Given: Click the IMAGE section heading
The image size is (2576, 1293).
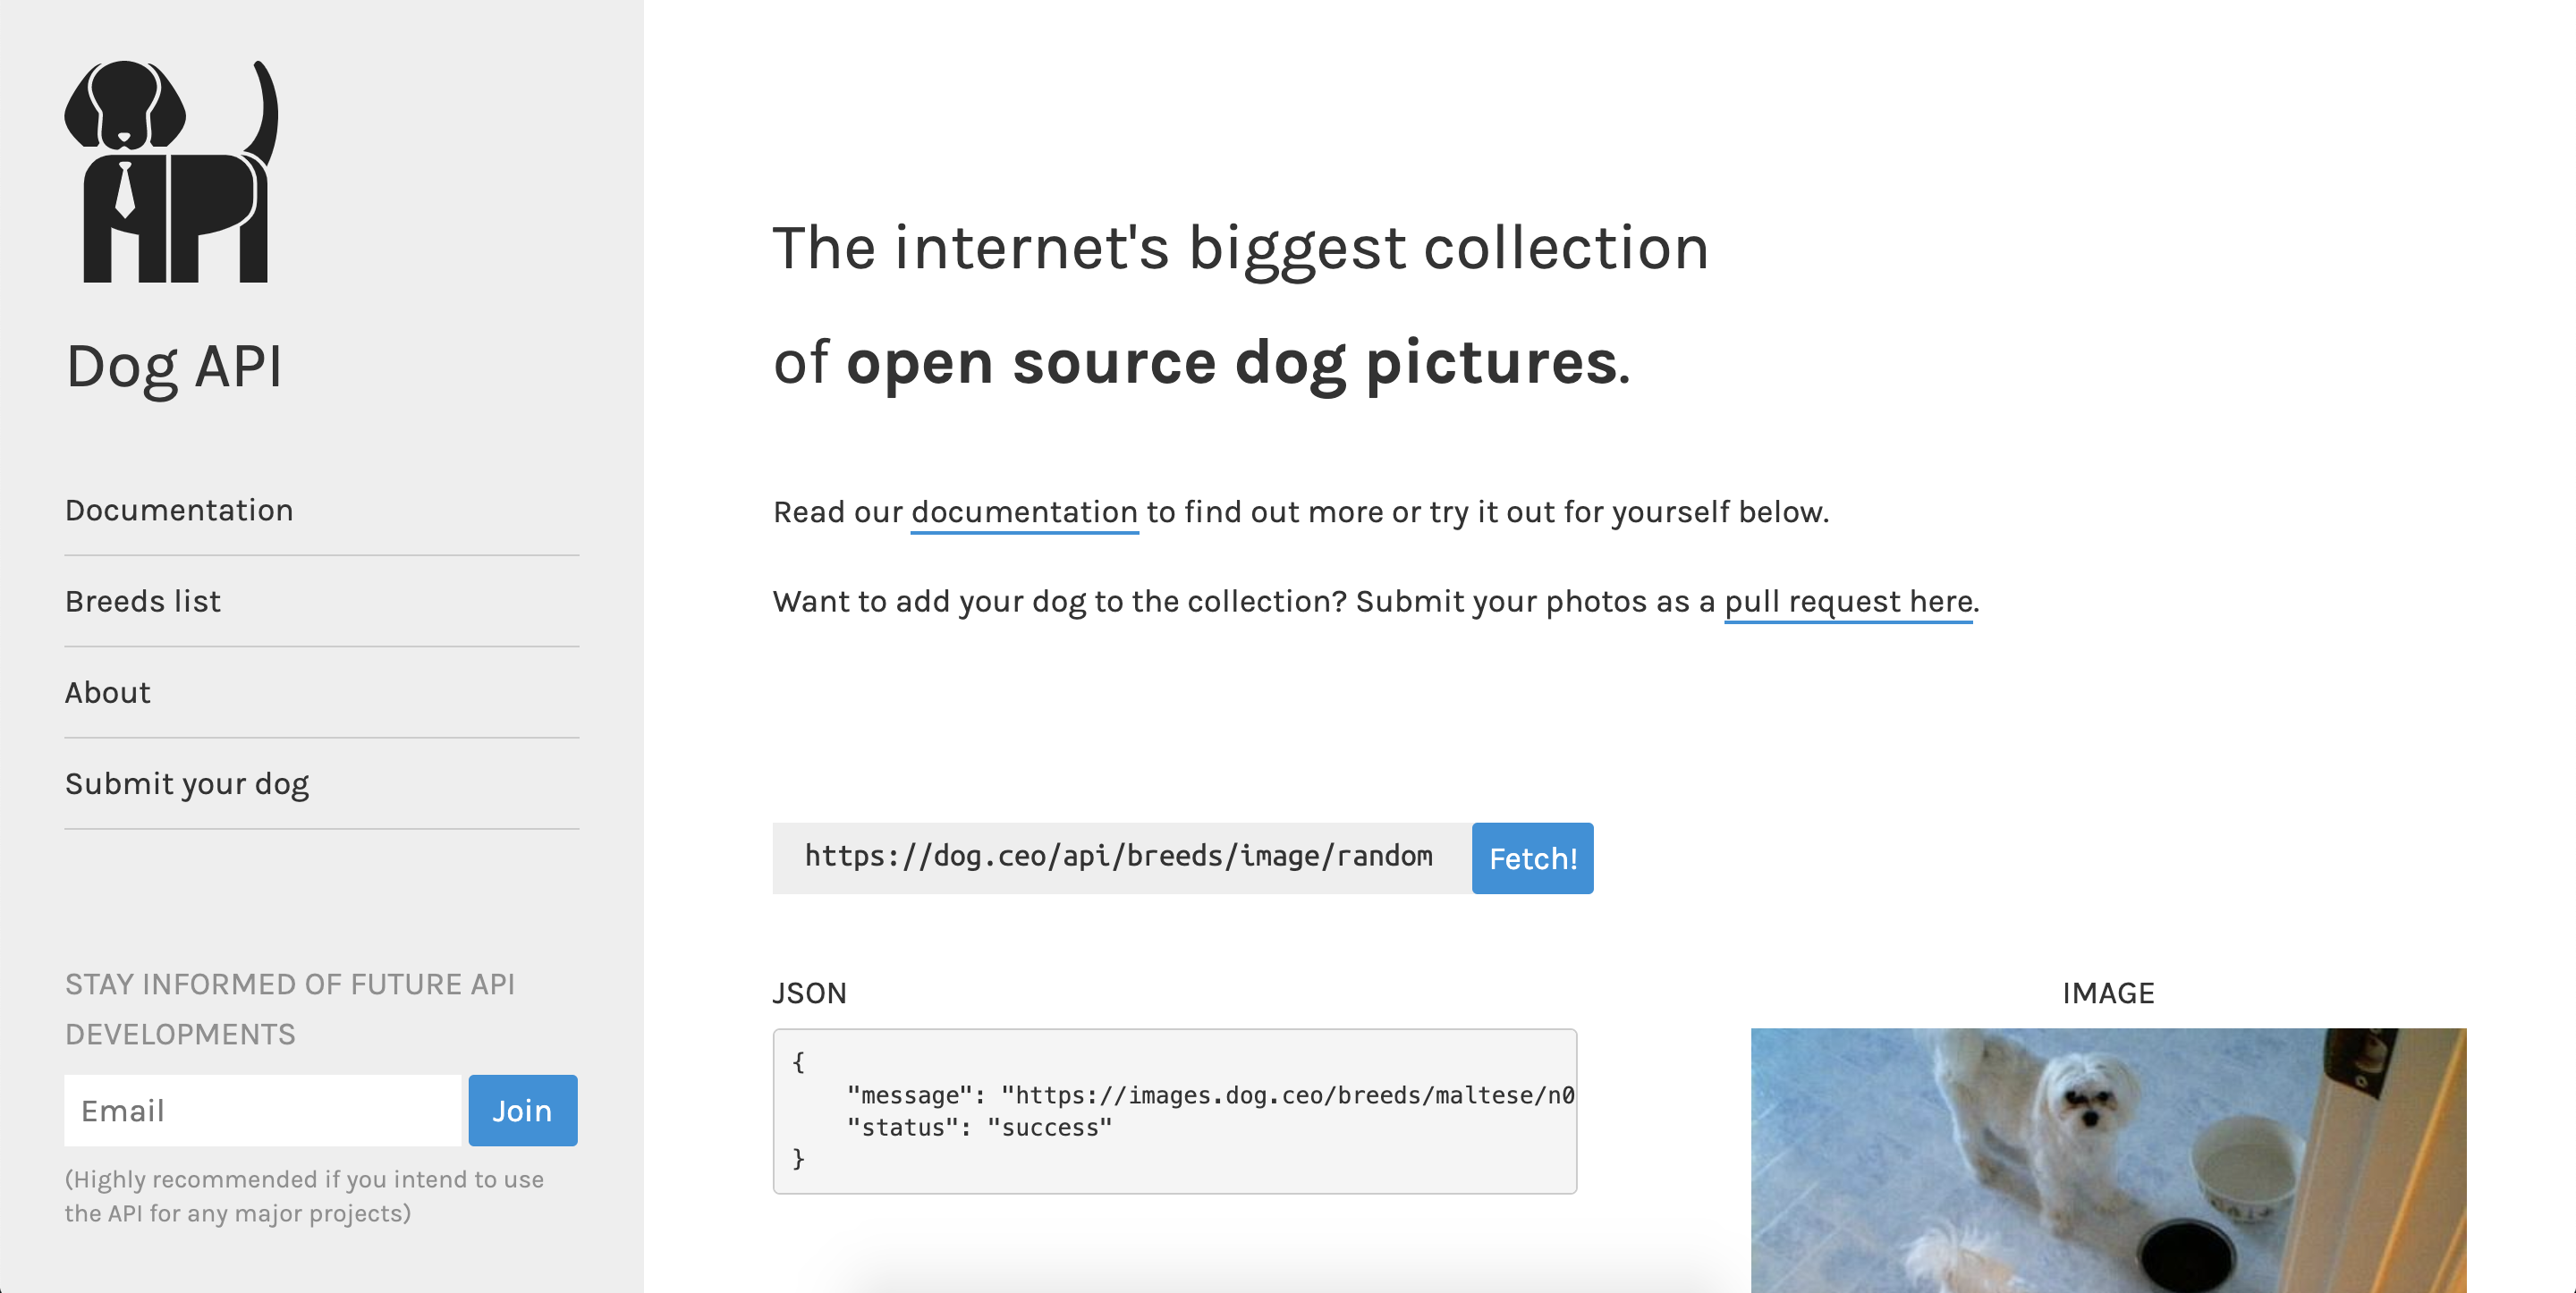Looking at the screenshot, I should 2108,993.
